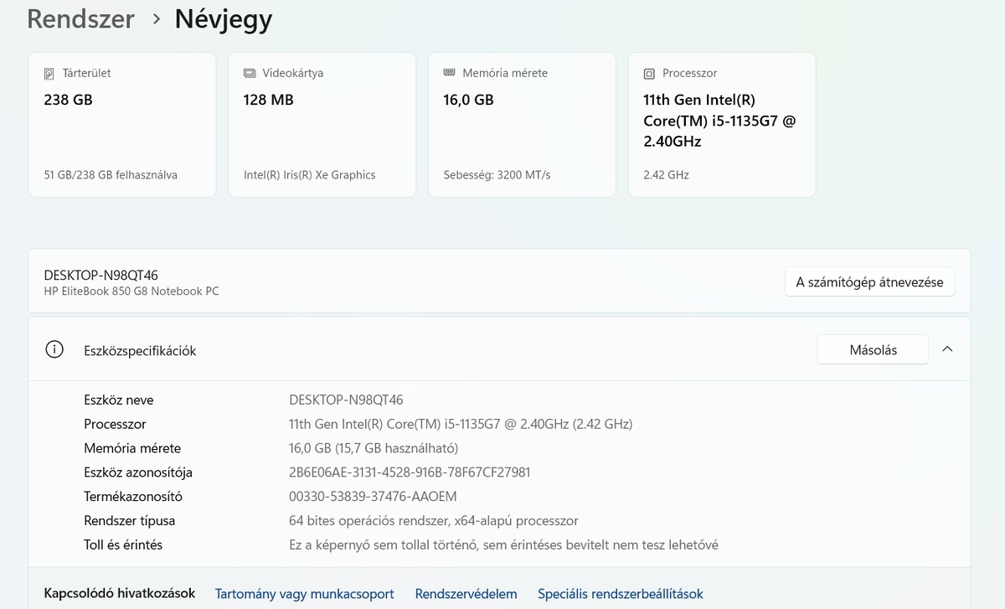Open Tartomány vagy munkacsoport link
The width and height of the screenshot is (1005, 609).
click(304, 594)
